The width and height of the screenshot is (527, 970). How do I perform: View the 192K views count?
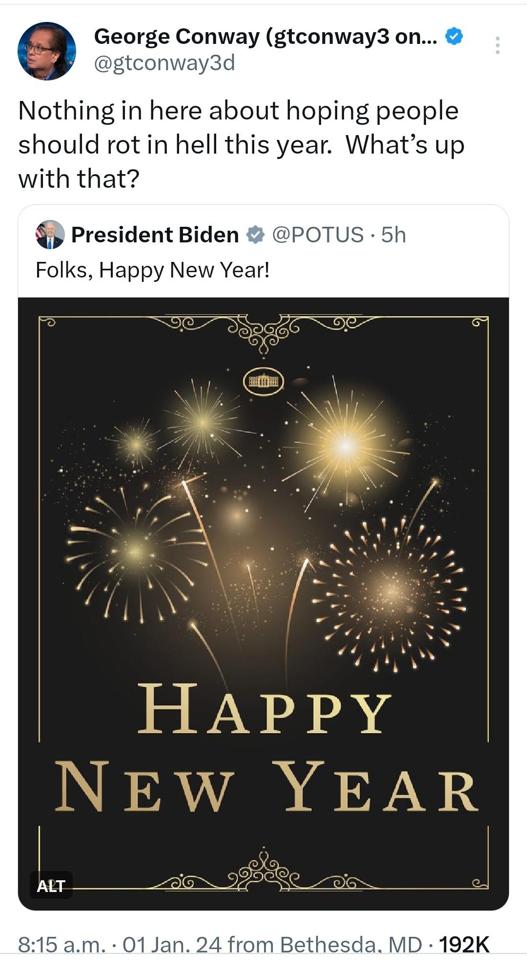(464, 944)
